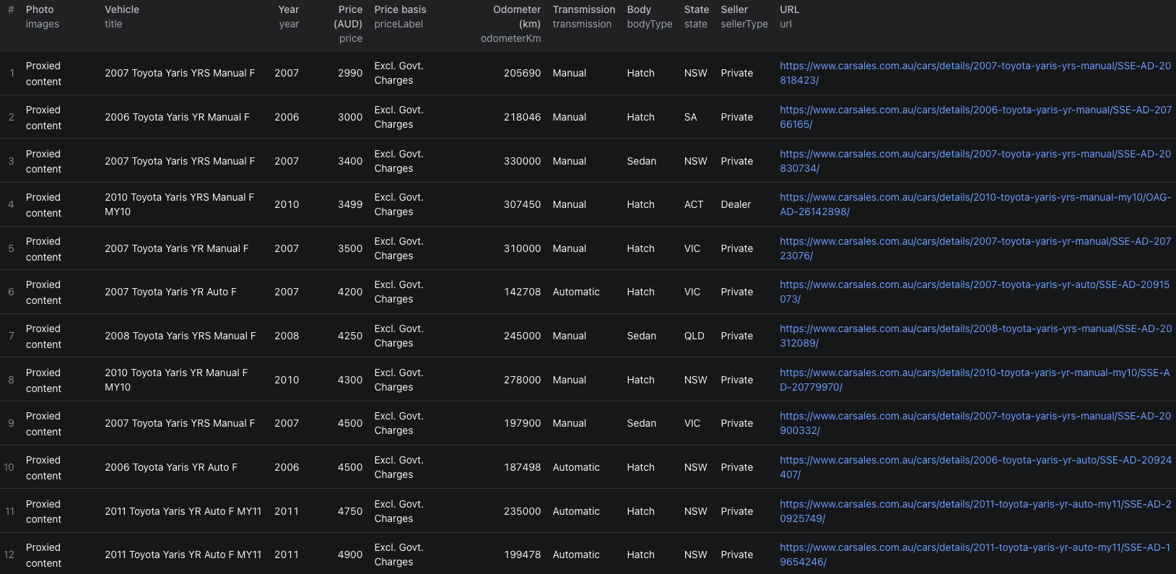Select the odometer value 307450
This screenshot has height=574, width=1176.
(522, 204)
